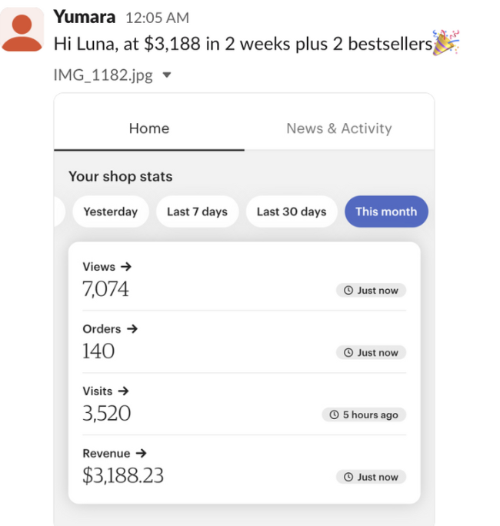Click the arrow next to Orders
The height and width of the screenshot is (526, 500).
tap(132, 328)
